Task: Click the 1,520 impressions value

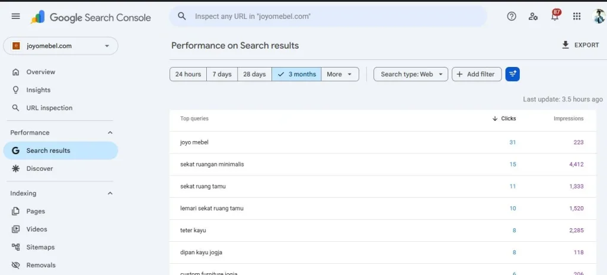Action: pyautogui.click(x=576, y=209)
